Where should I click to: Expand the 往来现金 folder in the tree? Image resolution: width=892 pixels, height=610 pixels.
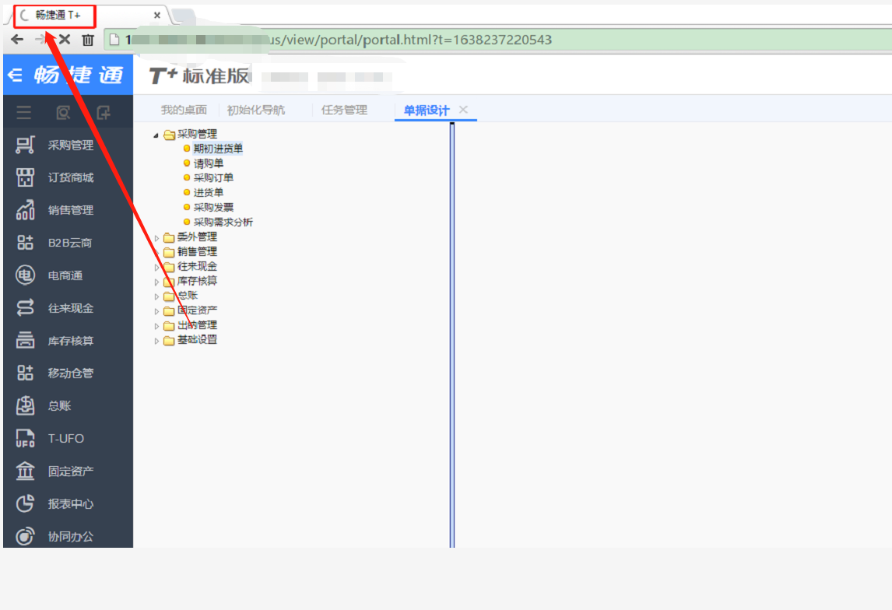tap(156, 267)
